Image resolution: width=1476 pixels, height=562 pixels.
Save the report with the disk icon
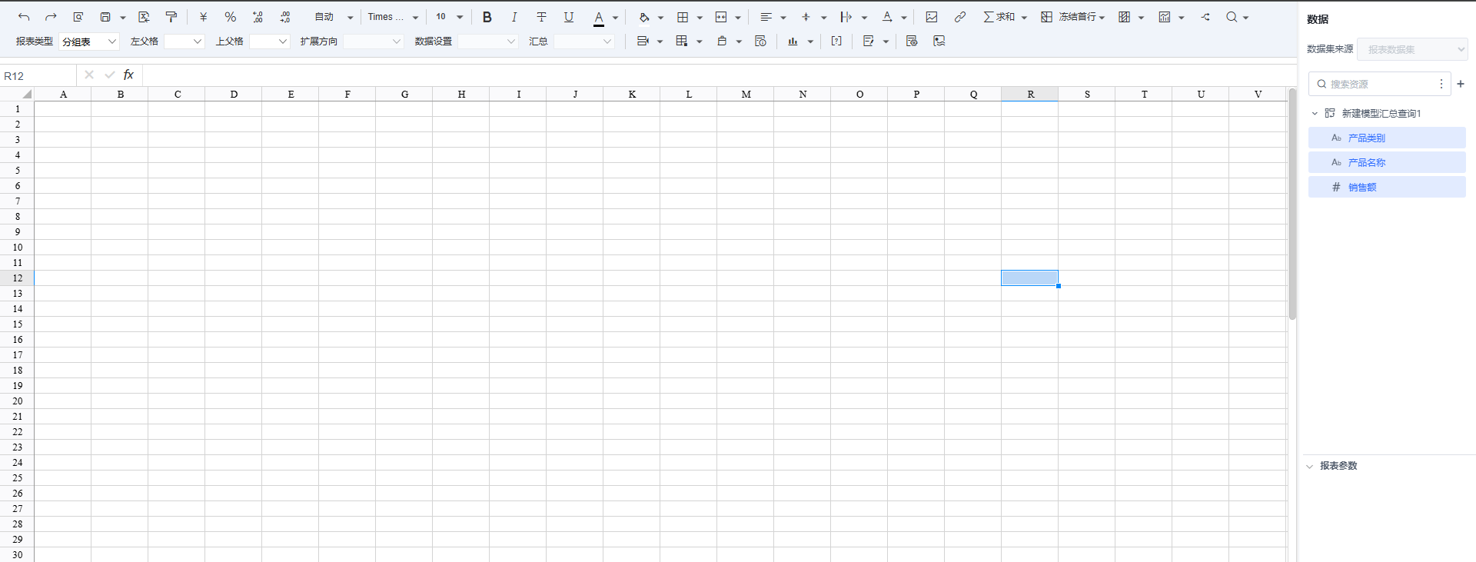(105, 17)
